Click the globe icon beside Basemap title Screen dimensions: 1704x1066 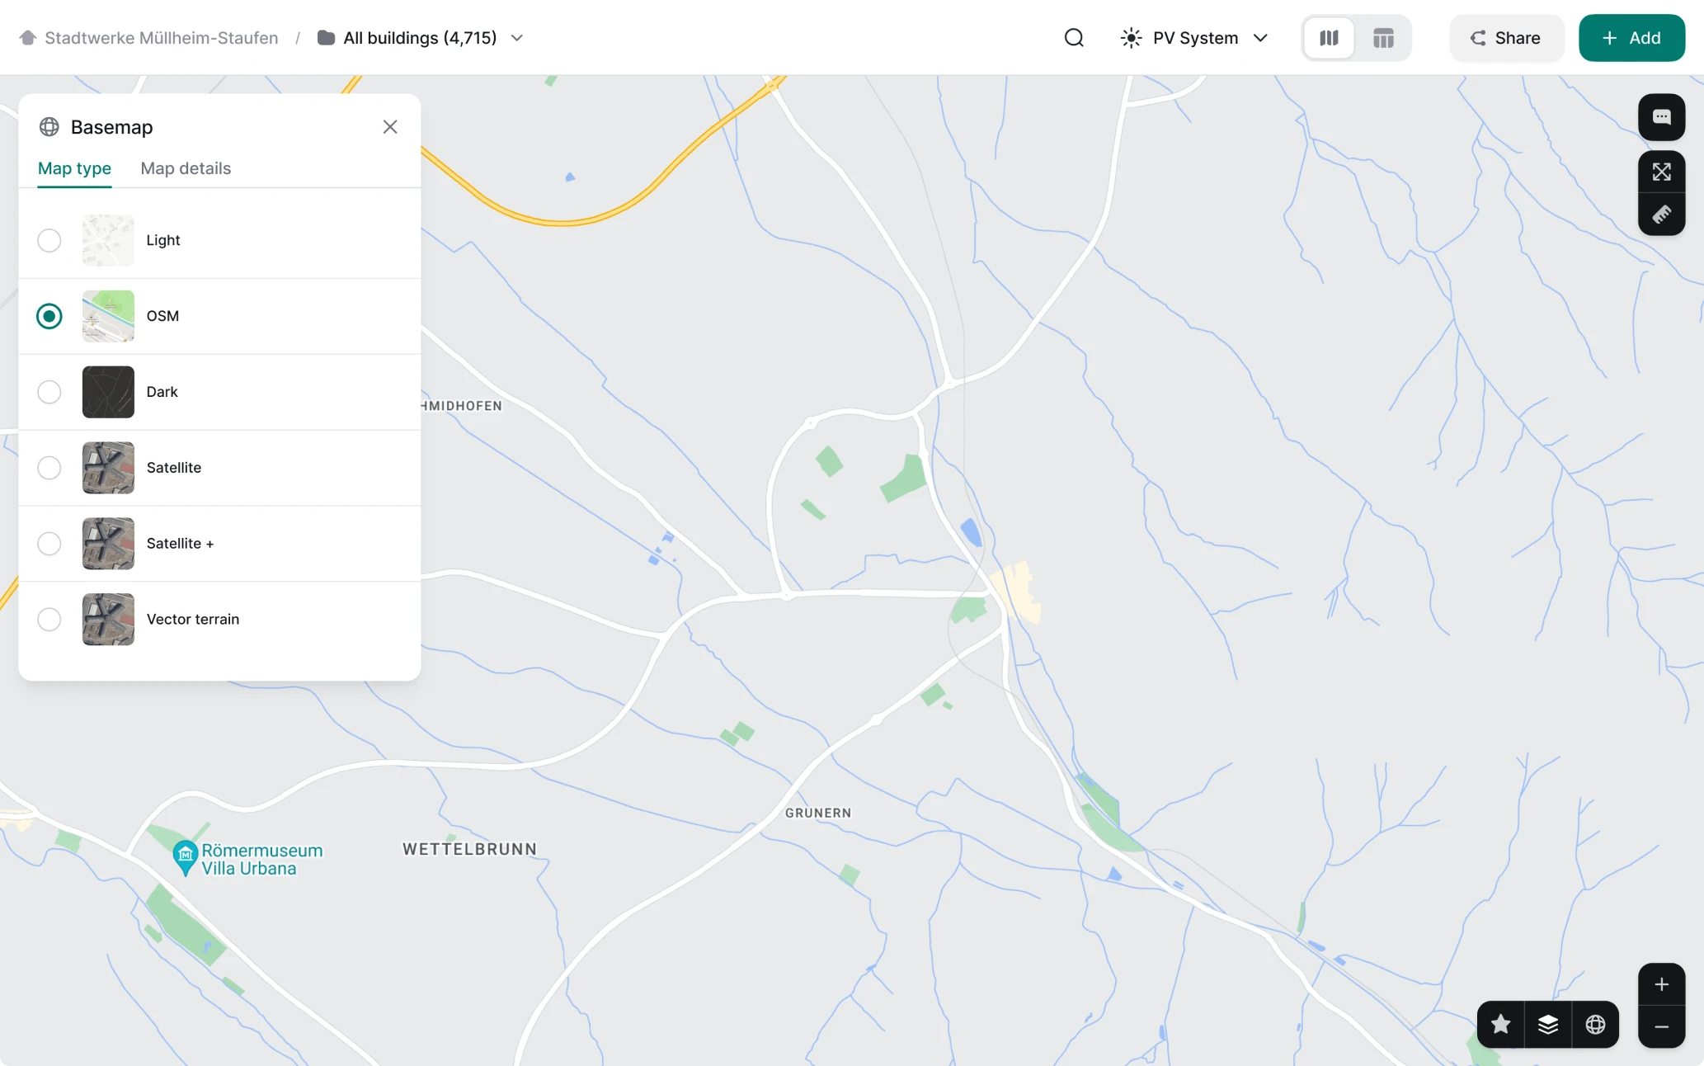(x=49, y=126)
